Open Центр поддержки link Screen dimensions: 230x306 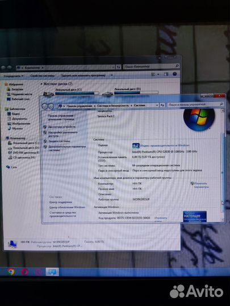(x=61, y=202)
